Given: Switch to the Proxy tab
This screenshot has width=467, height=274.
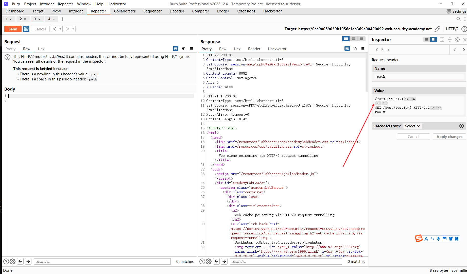Looking at the screenshot, I should coord(56,11).
